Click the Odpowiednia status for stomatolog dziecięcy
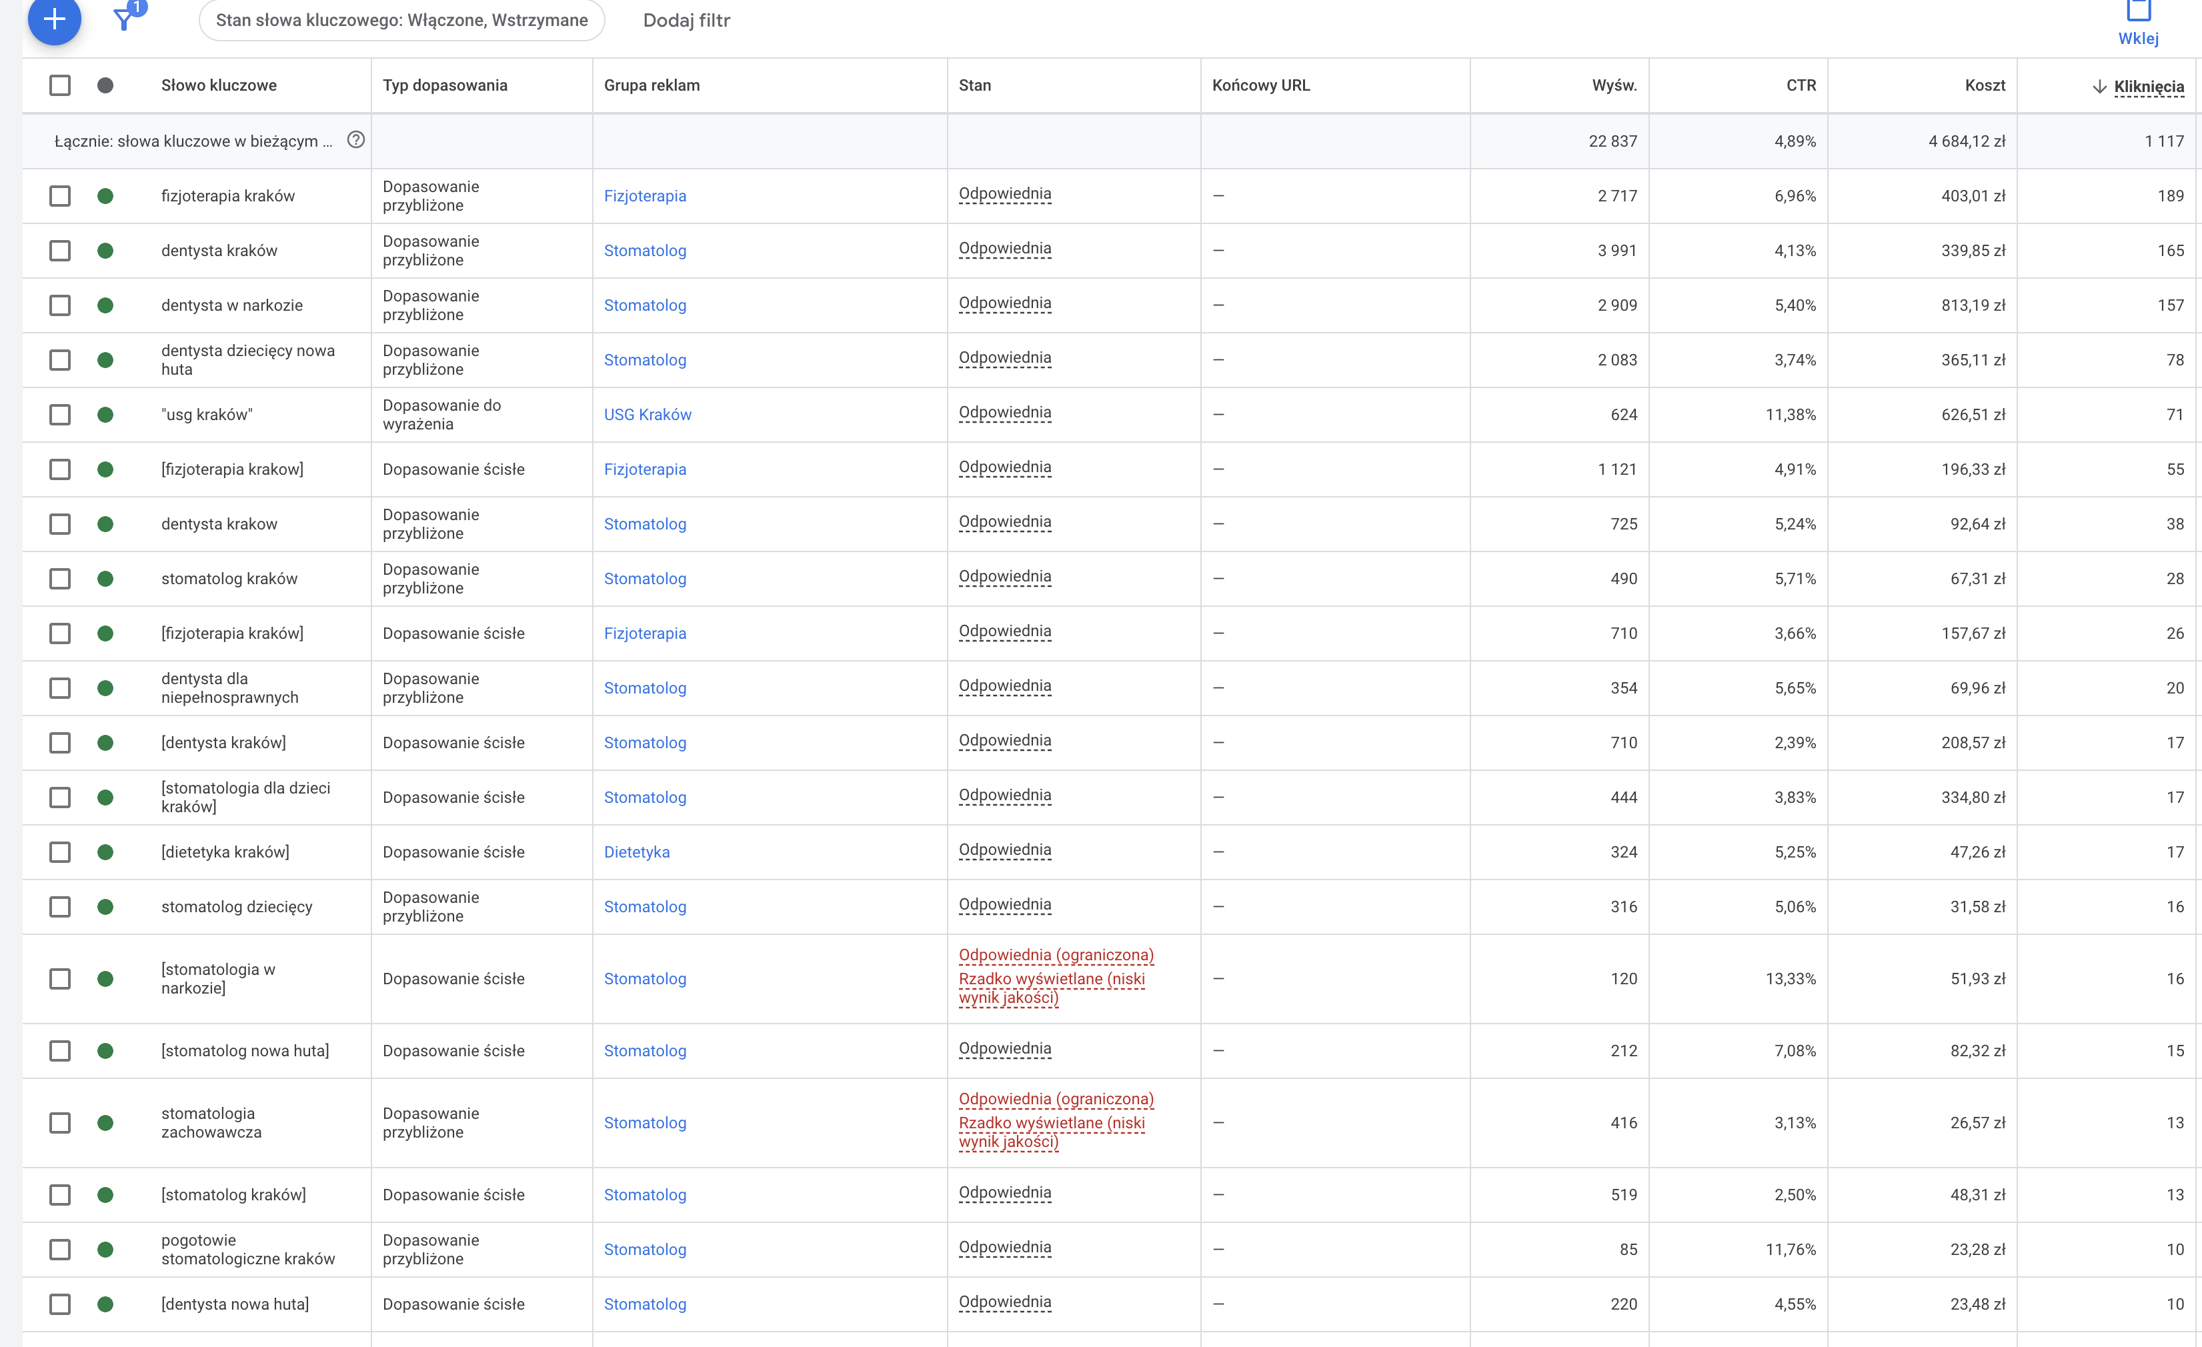The image size is (2202, 1347). coord(1004,906)
